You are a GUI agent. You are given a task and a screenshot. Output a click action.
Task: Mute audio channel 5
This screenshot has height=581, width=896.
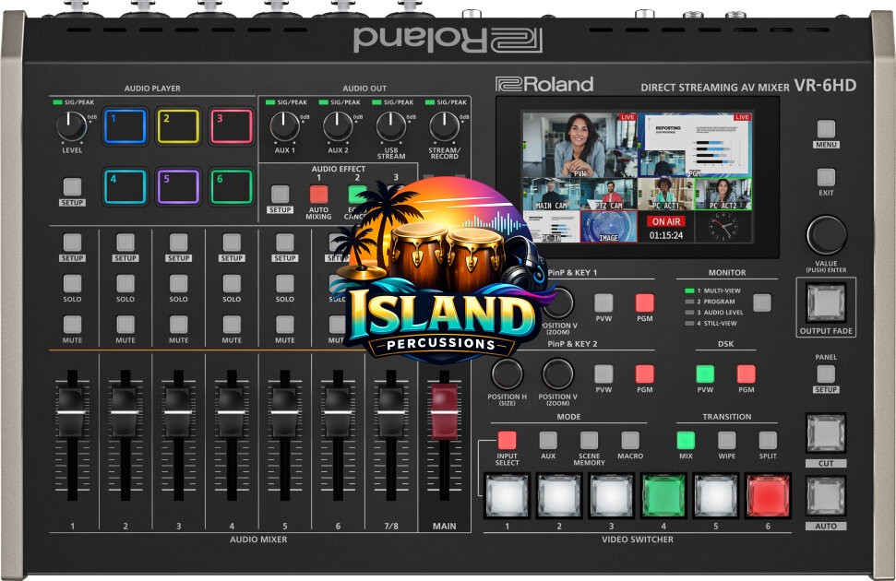(x=284, y=325)
